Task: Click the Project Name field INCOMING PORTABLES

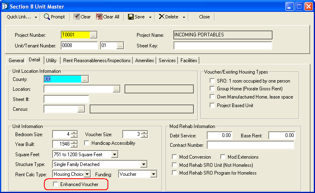Action: 223,35
